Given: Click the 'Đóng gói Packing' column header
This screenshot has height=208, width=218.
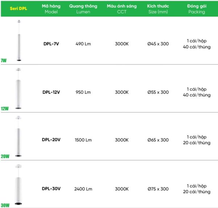Looking at the screenshot, I should 197,9.
